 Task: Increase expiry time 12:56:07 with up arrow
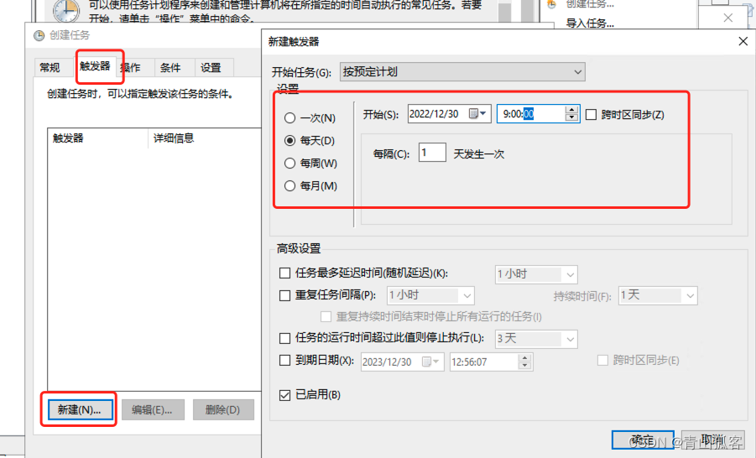click(525, 357)
